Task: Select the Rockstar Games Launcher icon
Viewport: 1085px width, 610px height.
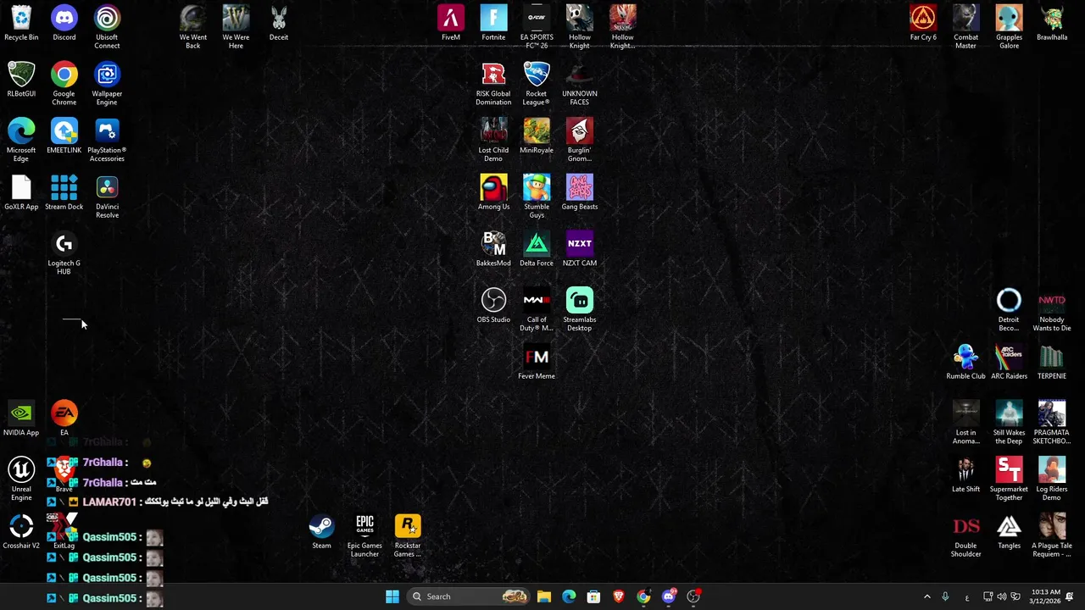Action: click(x=408, y=535)
